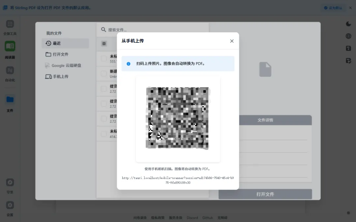Toggle the select-all files icon

[x=104, y=43]
